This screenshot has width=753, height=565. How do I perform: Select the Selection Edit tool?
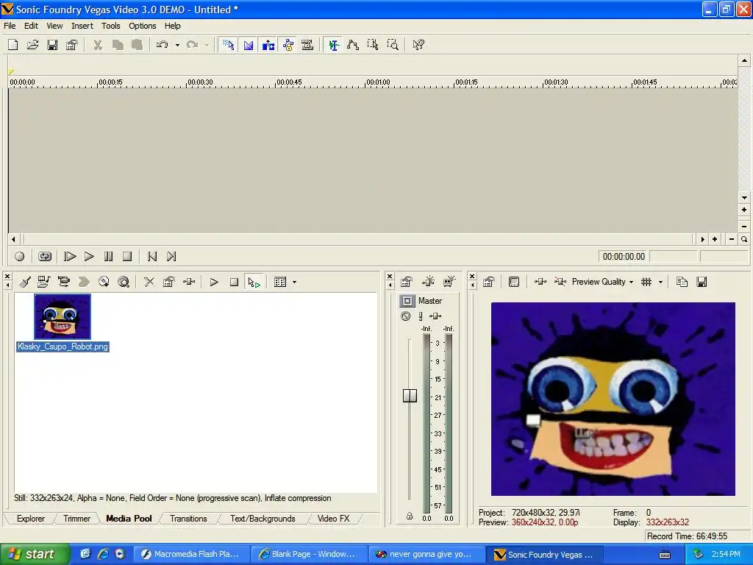click(x=373, y=45)
